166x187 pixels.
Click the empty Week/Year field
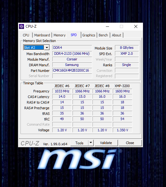127,59
